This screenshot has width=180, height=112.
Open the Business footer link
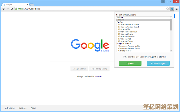tap(22, 108)
